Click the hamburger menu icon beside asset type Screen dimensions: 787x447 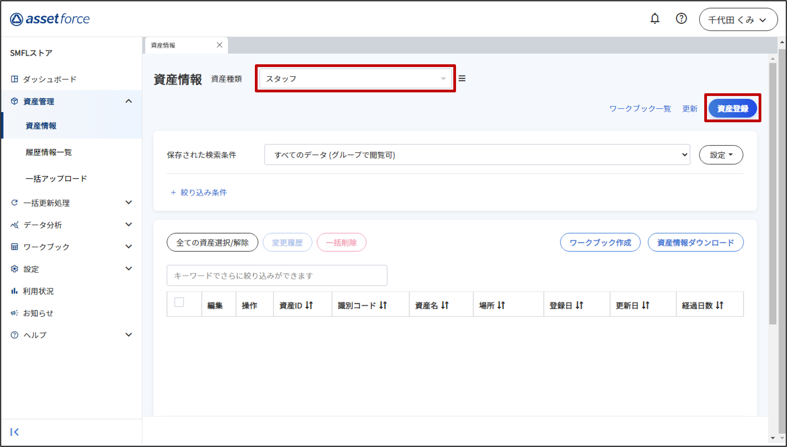(462, 78)
